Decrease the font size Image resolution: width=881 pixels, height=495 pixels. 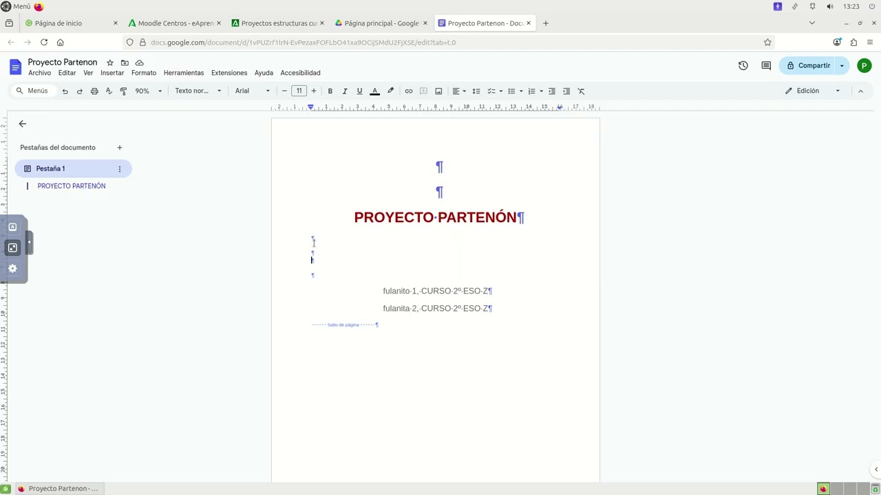click(x=284, y=91)
